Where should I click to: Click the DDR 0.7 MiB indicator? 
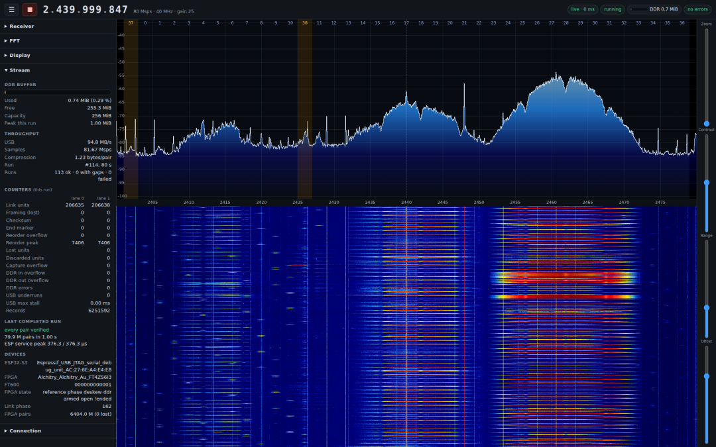click(654, 9)
